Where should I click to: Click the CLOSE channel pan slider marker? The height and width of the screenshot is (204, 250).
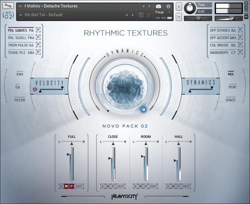pos(113,143)
